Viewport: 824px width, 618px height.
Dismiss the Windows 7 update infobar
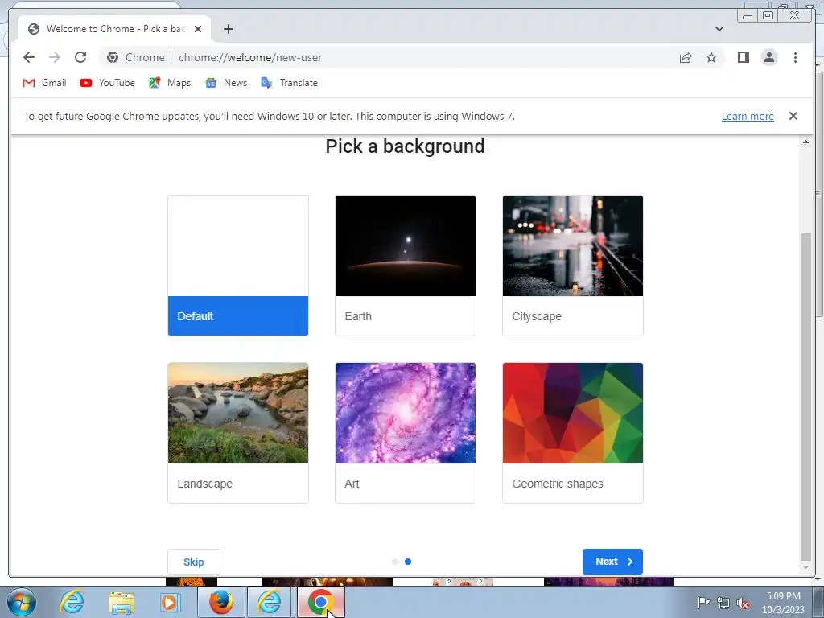pos(793,116)
